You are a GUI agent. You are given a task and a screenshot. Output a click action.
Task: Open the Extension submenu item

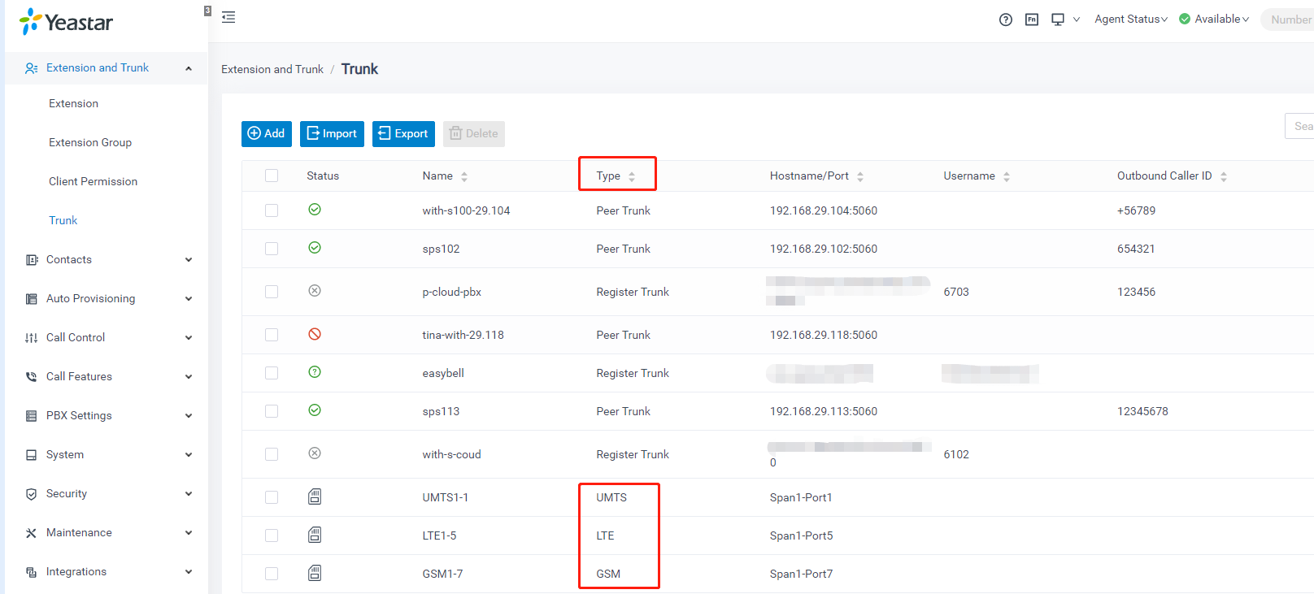(x=73, y=104)
